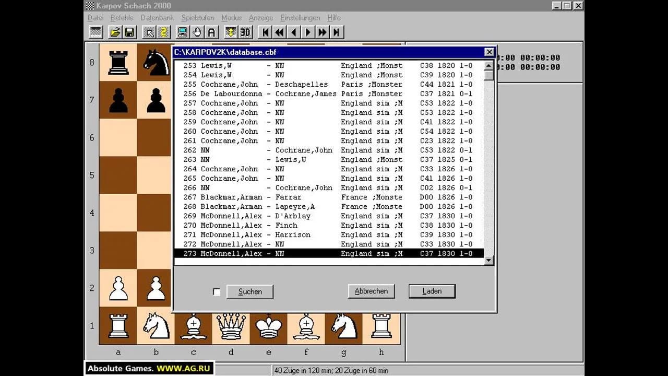Open the Datenbank menu

point(157,18)
